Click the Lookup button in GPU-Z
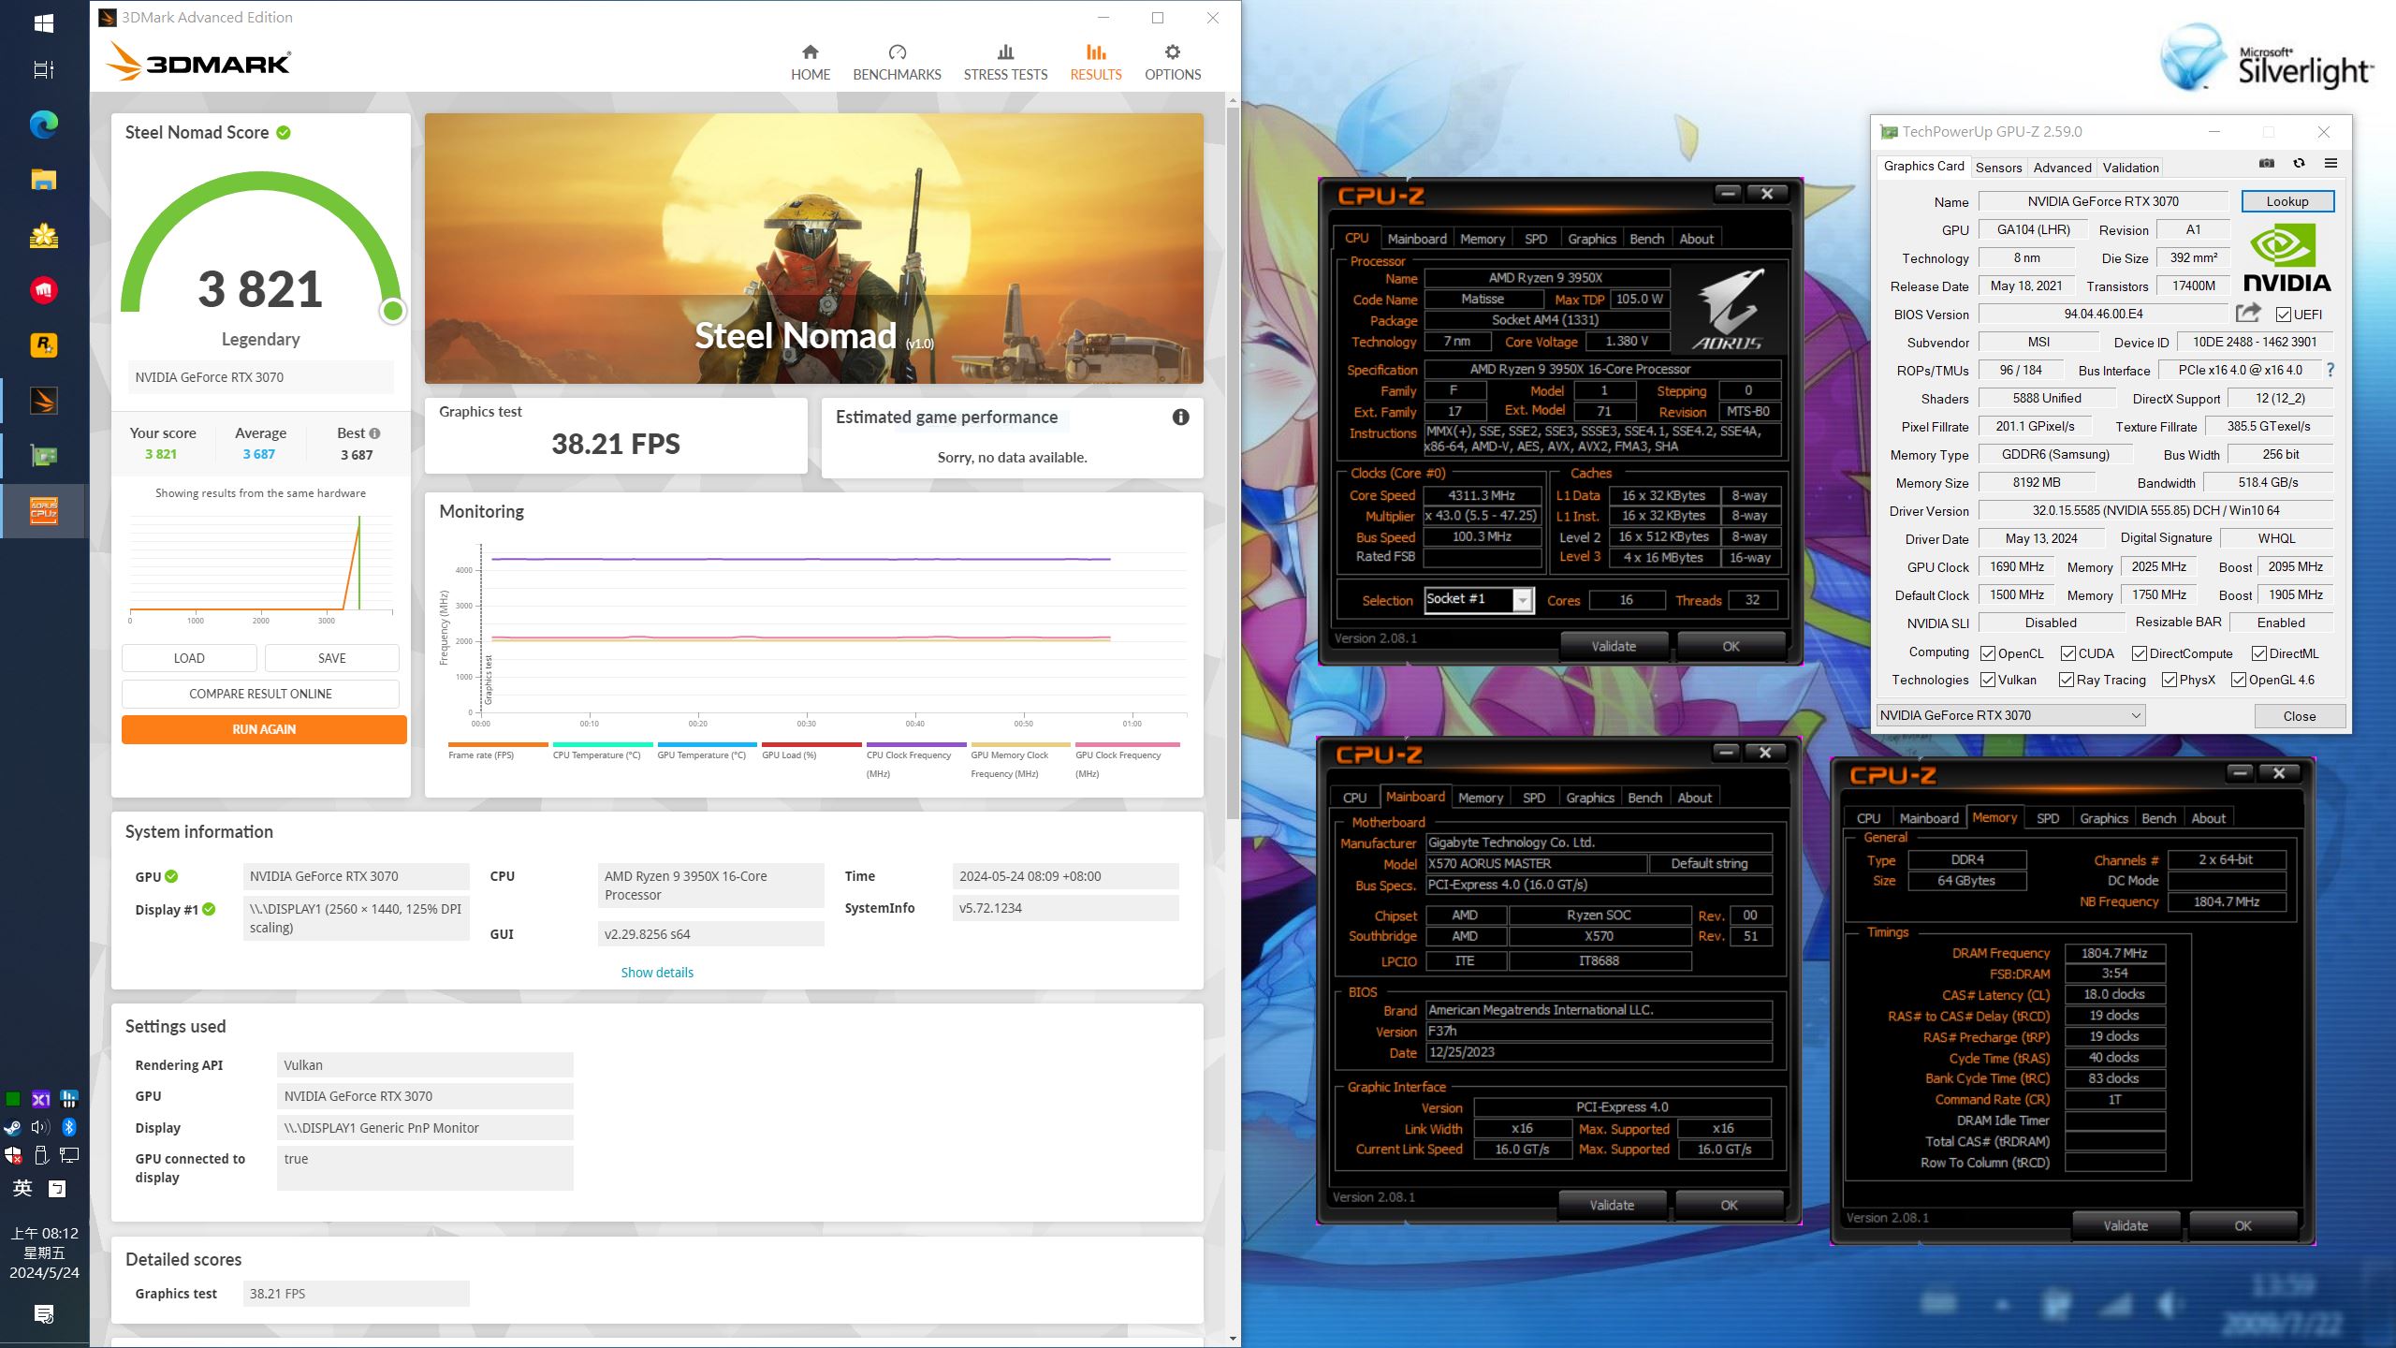Viewport: 2396px width, 1348px height. [2286, 201]
